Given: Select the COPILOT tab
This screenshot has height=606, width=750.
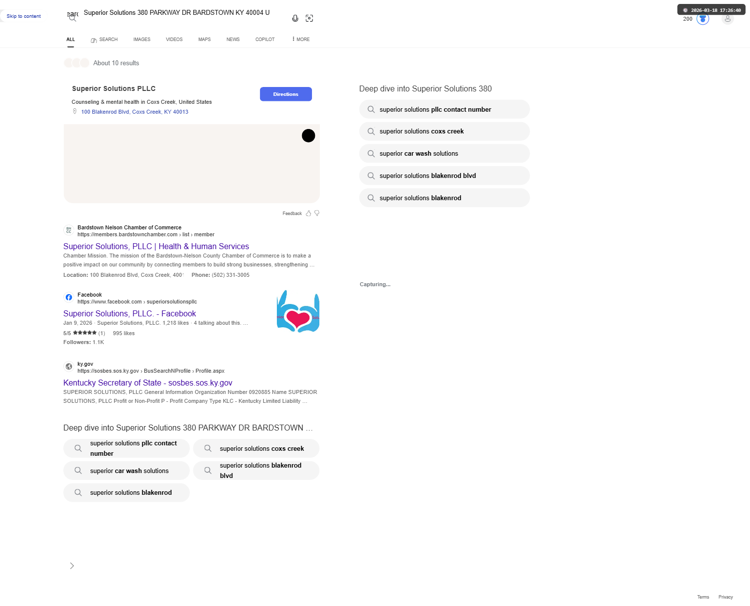Looking at the screenshot, I should [x=265, y=40].
